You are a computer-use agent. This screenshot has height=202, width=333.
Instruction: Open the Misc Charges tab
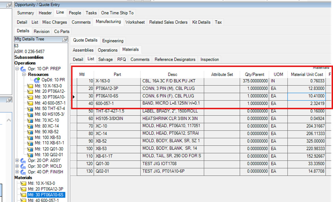pyautogui.click(x=55, y=22)
